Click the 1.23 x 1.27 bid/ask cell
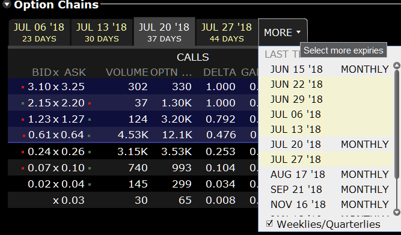Image resolution: width=401 pixels, height=235 pixels. (x=56, y=119)
